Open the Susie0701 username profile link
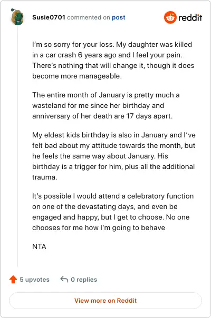Image resolution: width=211 pixels, height=318 pixels. point(49,17)
